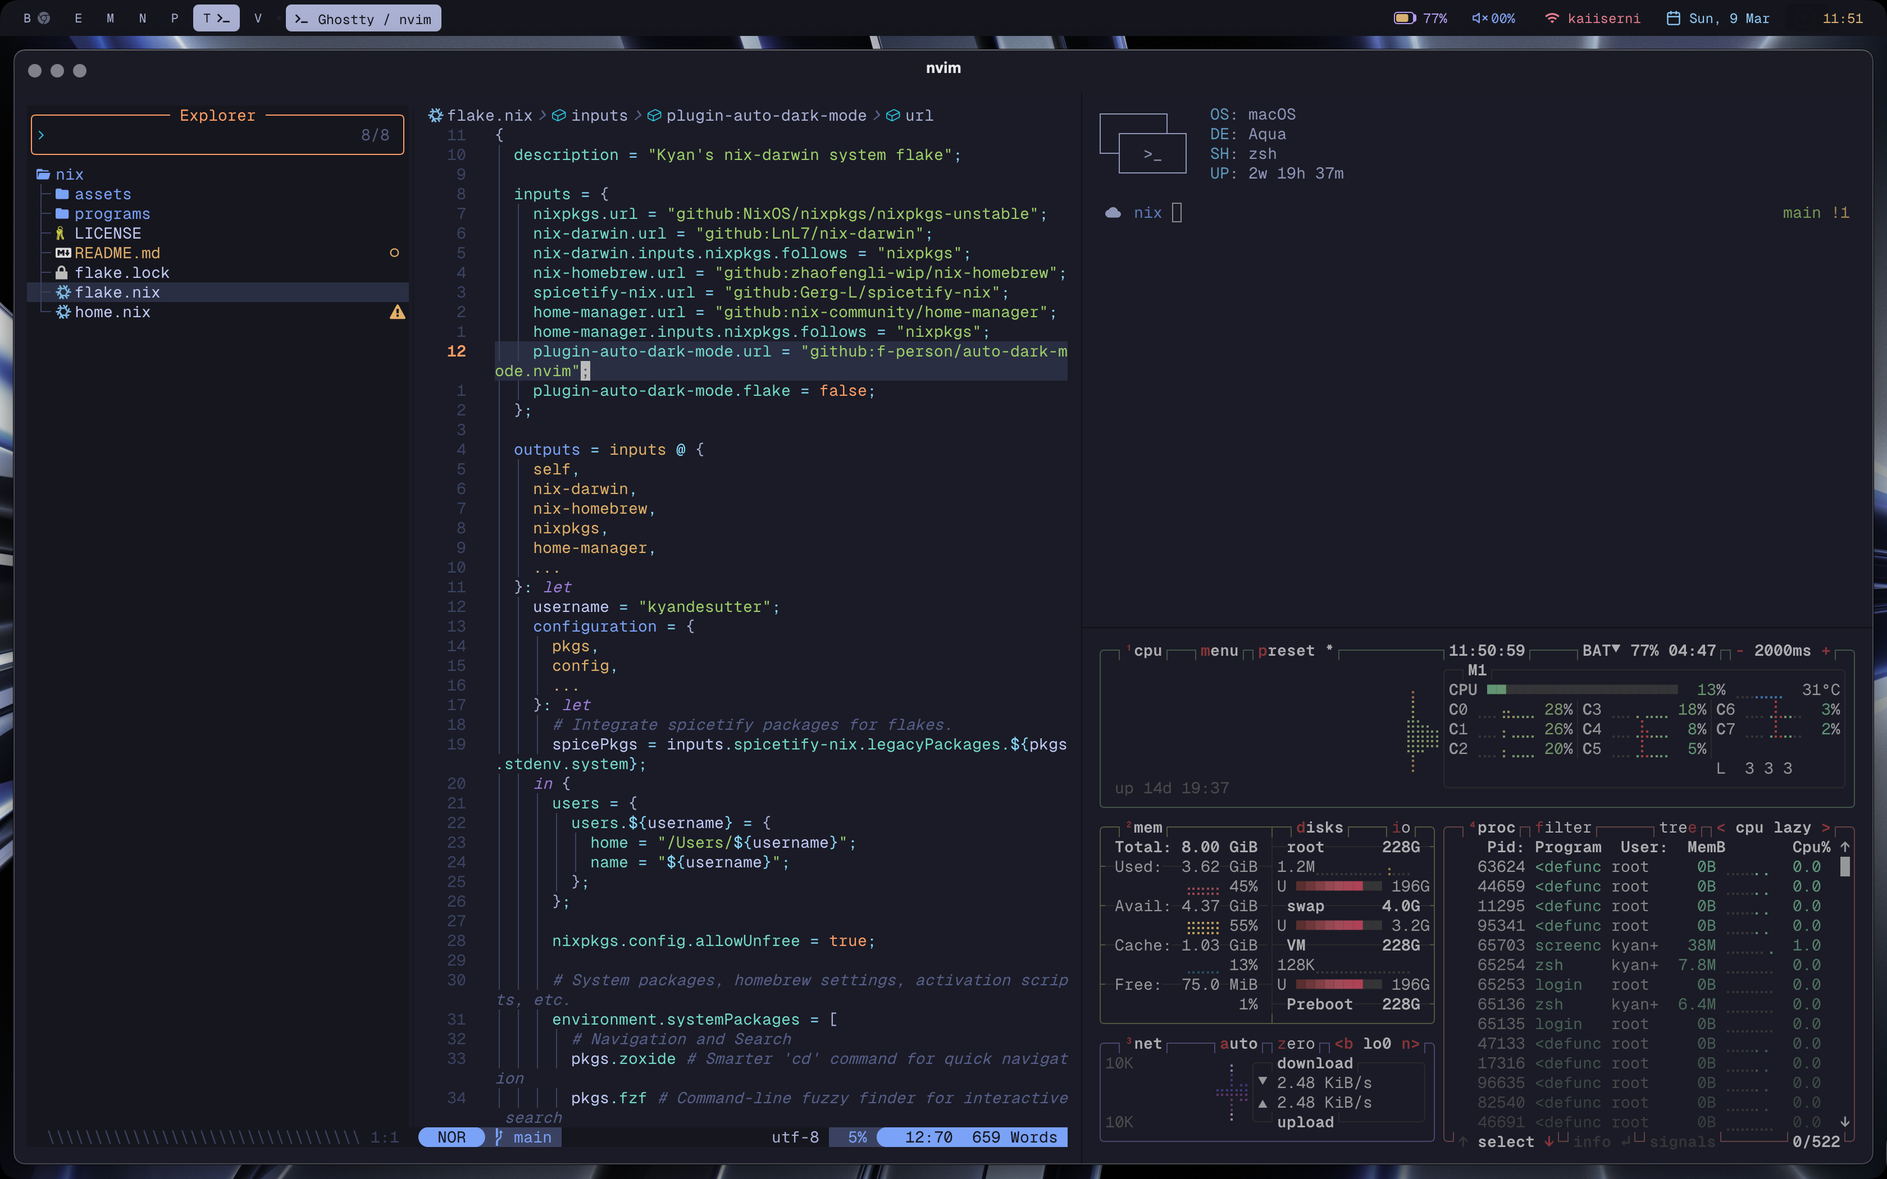Click the Chrome icon in workspace B
This screenshot has height=1179, width=1887.
coord(44,18)
